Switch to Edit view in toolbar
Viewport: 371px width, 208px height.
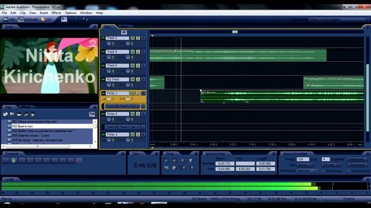tap(9, 19)
